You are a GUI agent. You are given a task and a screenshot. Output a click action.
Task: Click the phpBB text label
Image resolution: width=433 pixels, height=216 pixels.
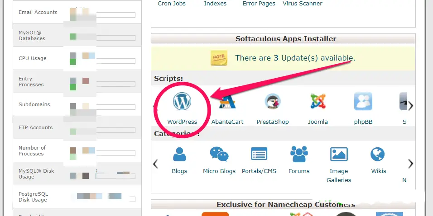click(363, 122)
